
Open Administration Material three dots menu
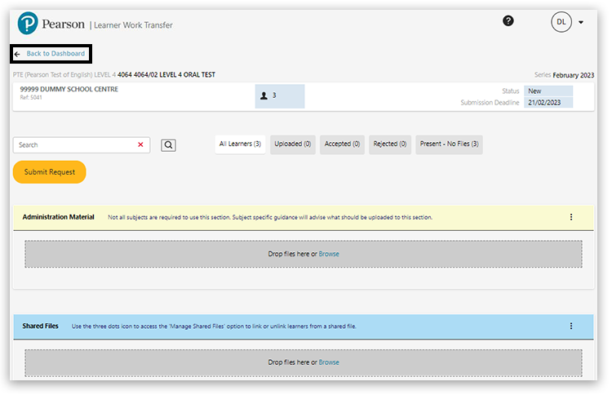tap(570, 217)
